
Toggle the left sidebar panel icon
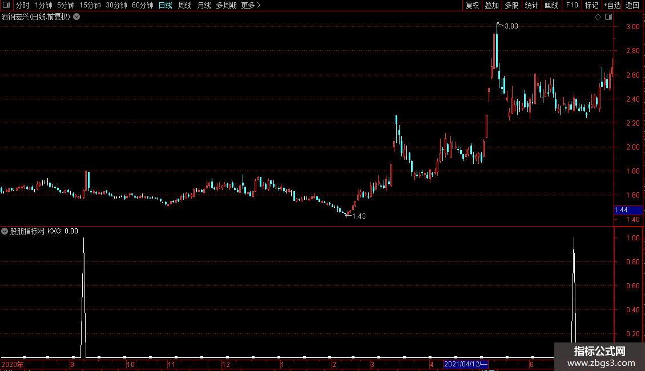pos(6,5)
